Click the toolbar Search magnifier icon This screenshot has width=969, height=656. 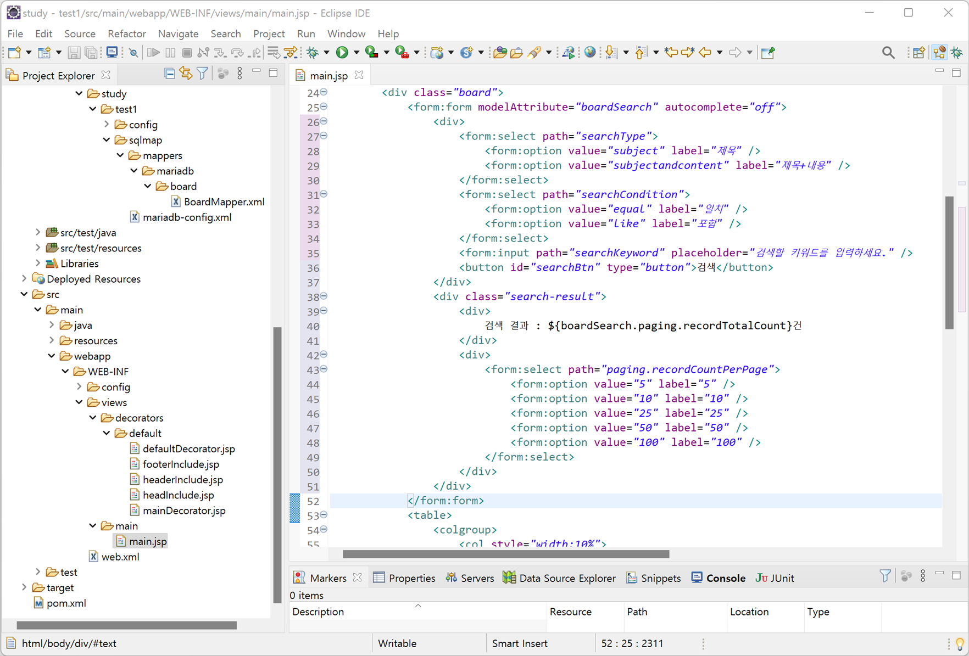[x=888, y=53]
